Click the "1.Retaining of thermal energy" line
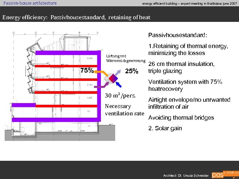The width and height of the screenshot is (239, 179). (x=188, y=46)
